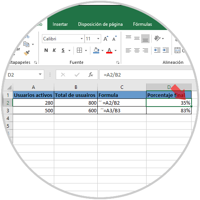Align text to middle of cell
This screenshot has width=200, height=200.
click(137, 38)
